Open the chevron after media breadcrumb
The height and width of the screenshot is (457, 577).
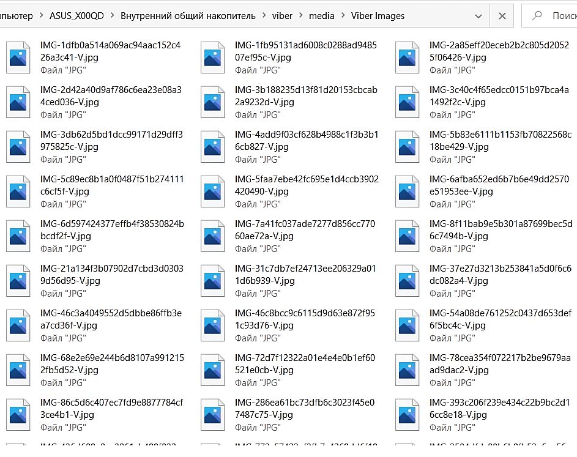pos(343,16)
